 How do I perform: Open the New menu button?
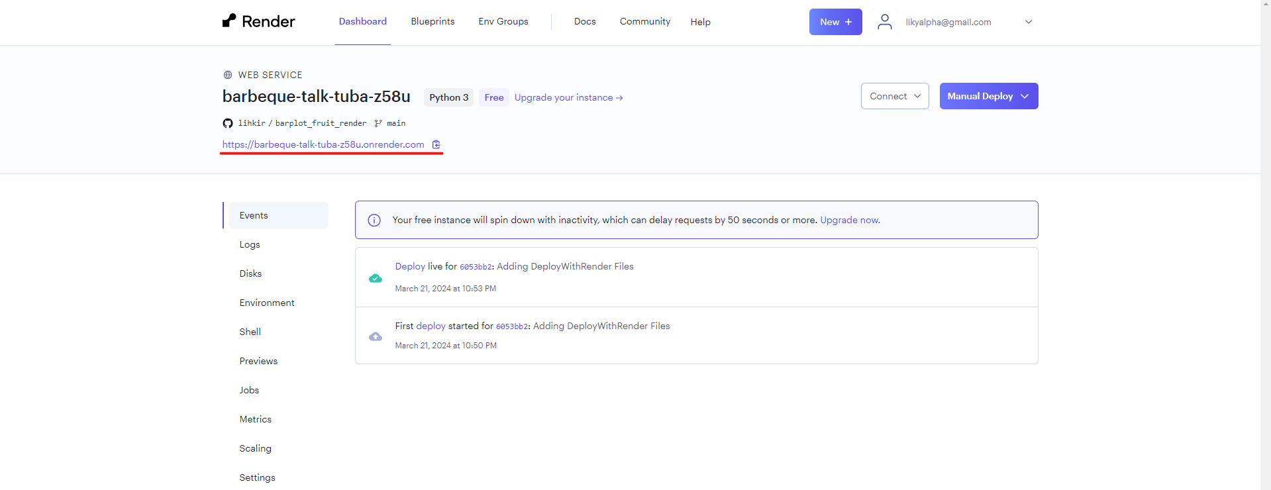(x=836, y=22)
